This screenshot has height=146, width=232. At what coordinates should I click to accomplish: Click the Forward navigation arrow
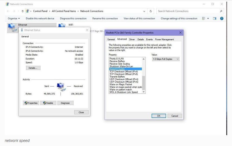pyautogui.click(x=14, y=11)
